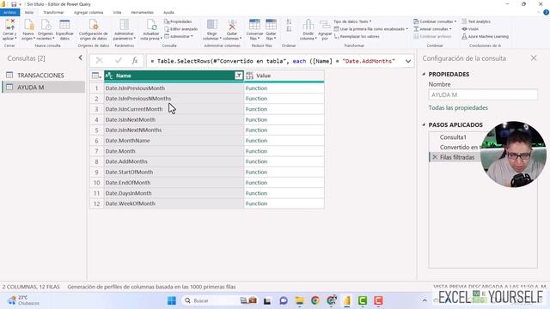Viewport: 550px width, 309px height.
Task: Click Dividir columna icon
Action: (308, 25)
